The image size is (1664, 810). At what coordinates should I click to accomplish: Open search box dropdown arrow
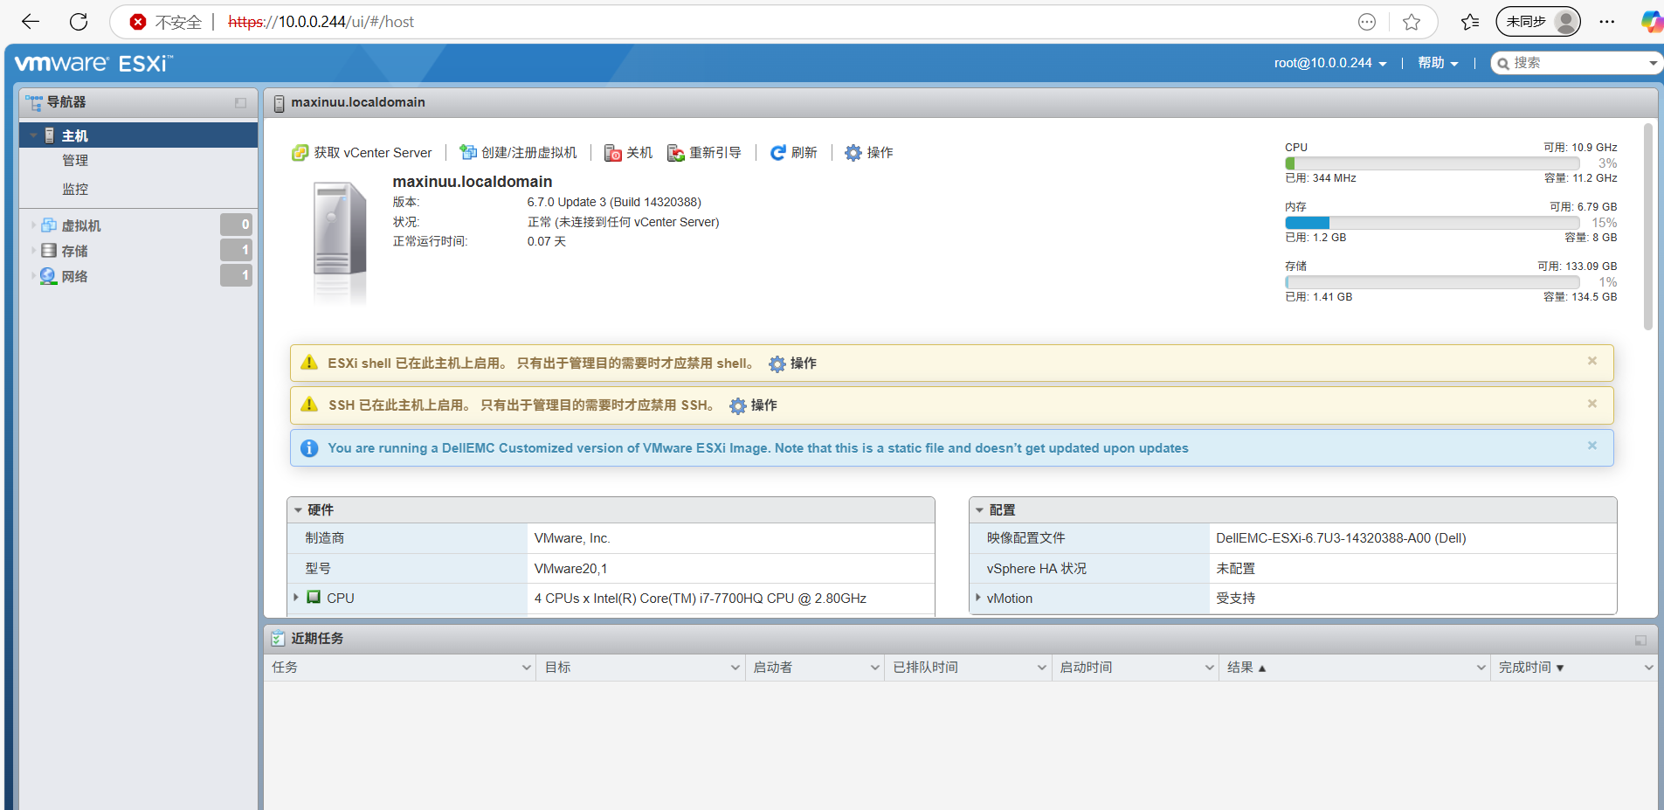click(x=1653, y=63)
